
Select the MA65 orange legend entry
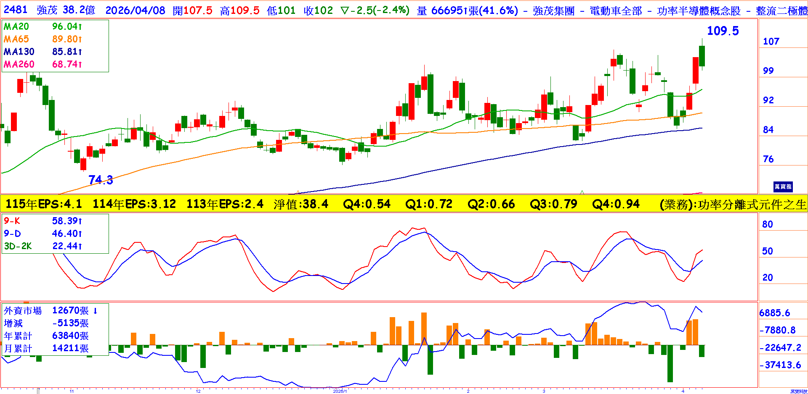tap(16, 39)
